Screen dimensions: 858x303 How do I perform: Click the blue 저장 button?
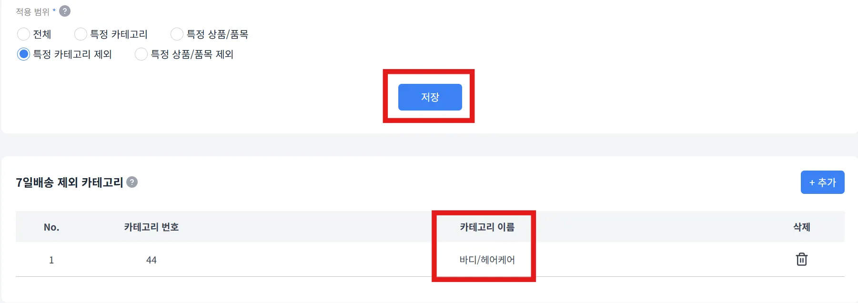coord(430,97)
